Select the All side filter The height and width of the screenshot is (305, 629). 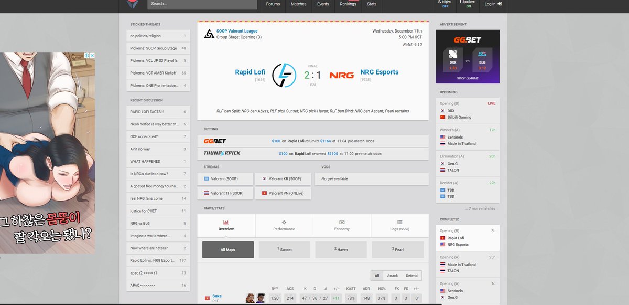click(376, 276)
